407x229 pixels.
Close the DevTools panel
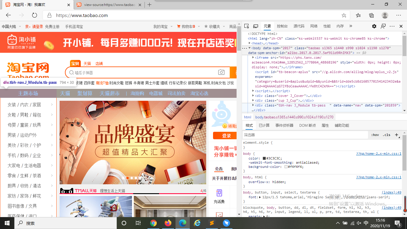pos(401,26)
